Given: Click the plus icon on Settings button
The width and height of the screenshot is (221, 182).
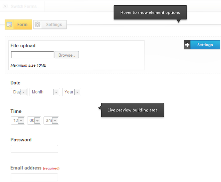Looking at the screenshot, I should click(187, 45).
